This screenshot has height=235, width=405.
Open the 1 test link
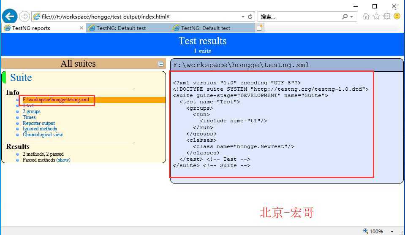[x=28, y=105]
